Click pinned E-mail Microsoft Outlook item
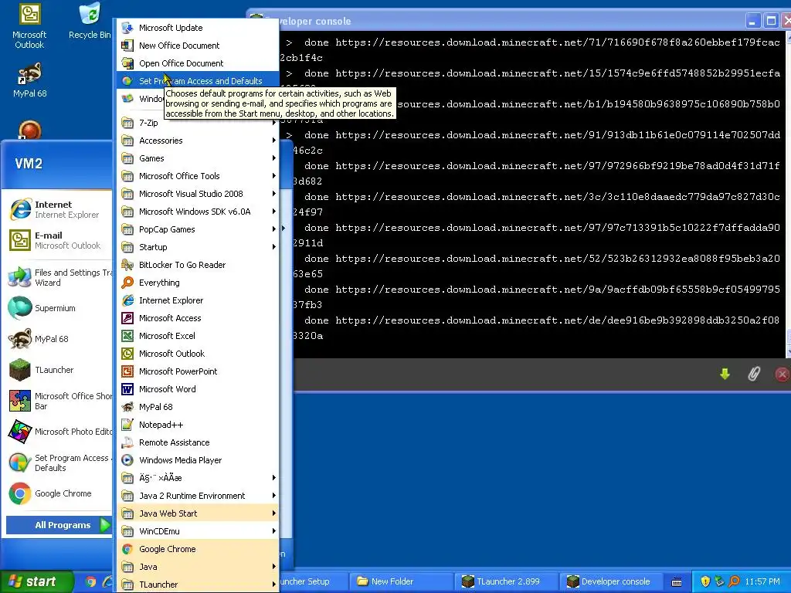This screenshot has width=791, height=593. (x=58, y=240)
